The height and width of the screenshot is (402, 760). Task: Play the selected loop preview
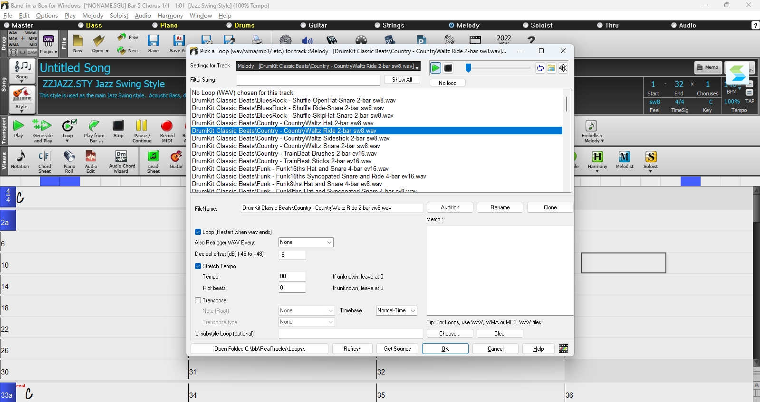pyautogui.click(x=435, y=68)
